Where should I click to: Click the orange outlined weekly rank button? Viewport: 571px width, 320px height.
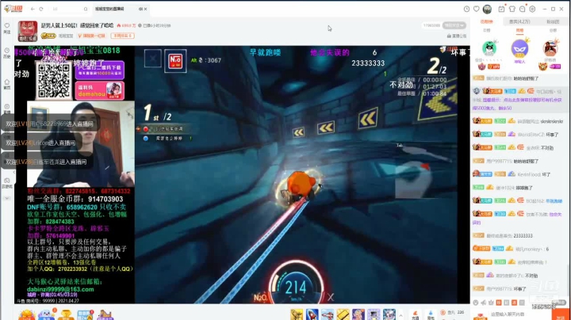(x=122, y=36)
